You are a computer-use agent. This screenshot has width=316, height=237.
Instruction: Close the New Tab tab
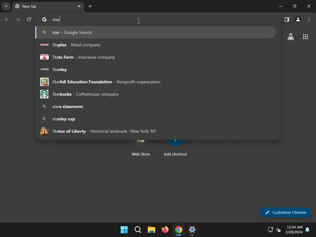point(79,6)
